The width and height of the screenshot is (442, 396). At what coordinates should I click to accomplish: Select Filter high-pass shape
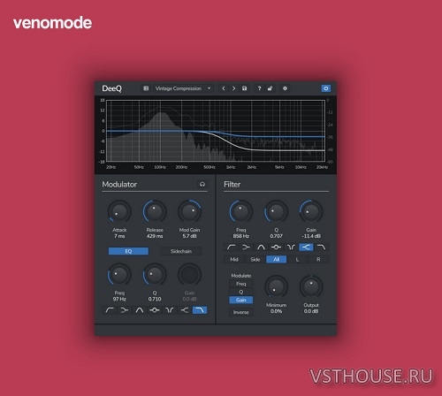click(x=232, y=247)
